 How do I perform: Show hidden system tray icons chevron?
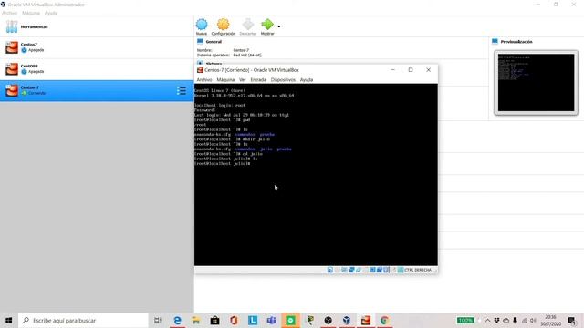(x=487, y=320)
